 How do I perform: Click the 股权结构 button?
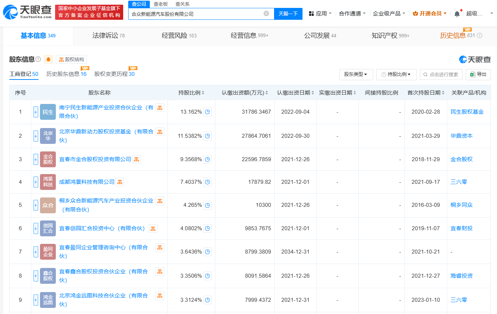[x=71, y=59]
